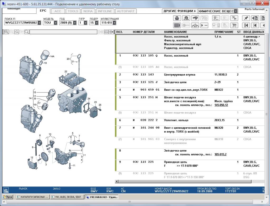Screen dimensions: 270x206
Task: Jump to first using double-bar arrow icon
Action: [246, 25]
